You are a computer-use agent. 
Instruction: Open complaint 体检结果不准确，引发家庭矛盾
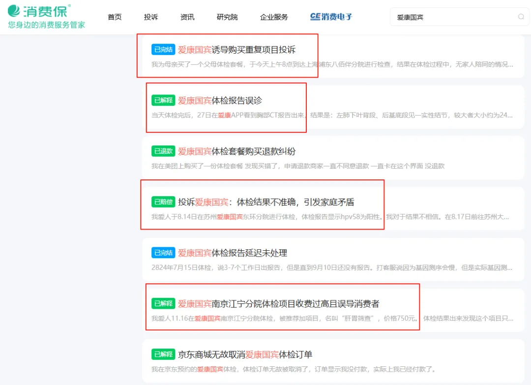click(x=266, y=202)
